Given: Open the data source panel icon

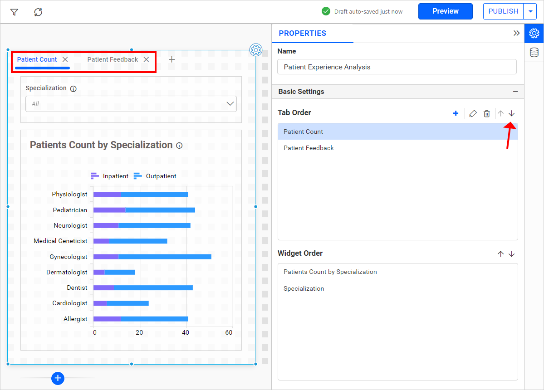Looking at the screenshot, I should click(534, 53).
